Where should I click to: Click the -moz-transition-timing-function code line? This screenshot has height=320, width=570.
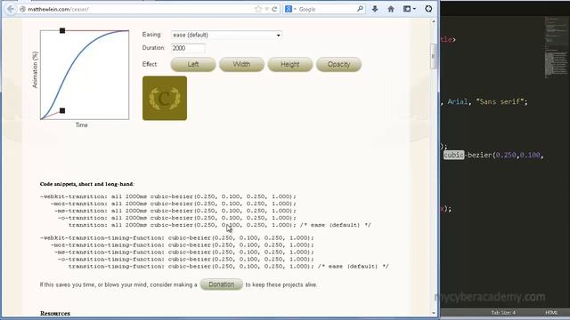tap(182, 245)
